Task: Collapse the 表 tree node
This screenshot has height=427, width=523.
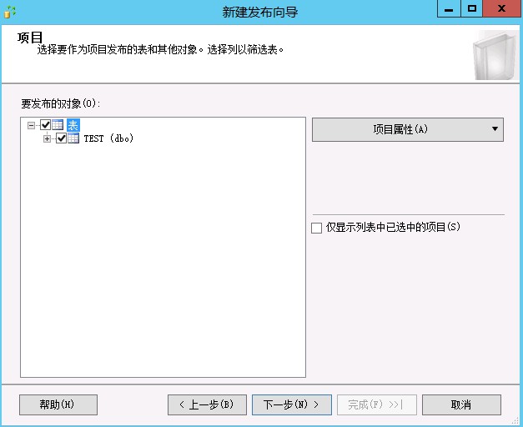Action: (x=32, y=125)
